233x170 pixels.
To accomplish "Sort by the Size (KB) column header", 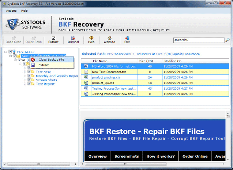I will point(150,61).
